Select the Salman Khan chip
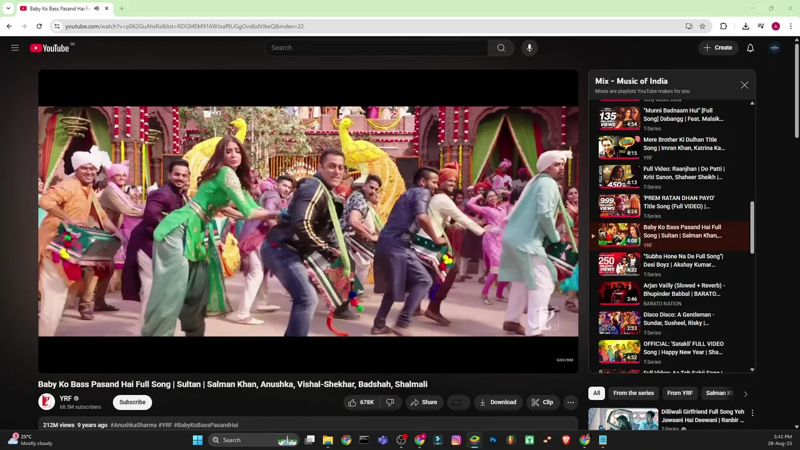 pyautogui.click(x=719, y=393)
